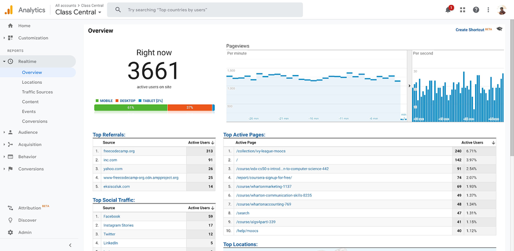Expand the Customization section arrow
The height and width of the screenshot is (251, 514).
coord(4,38)
